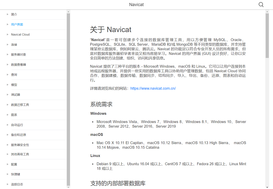The image size is (273, 189).
Task: Open the 调试器 topic
Action: click(16, 95)
